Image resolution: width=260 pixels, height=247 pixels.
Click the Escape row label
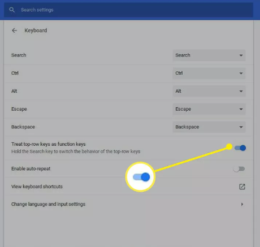point(19,109)
